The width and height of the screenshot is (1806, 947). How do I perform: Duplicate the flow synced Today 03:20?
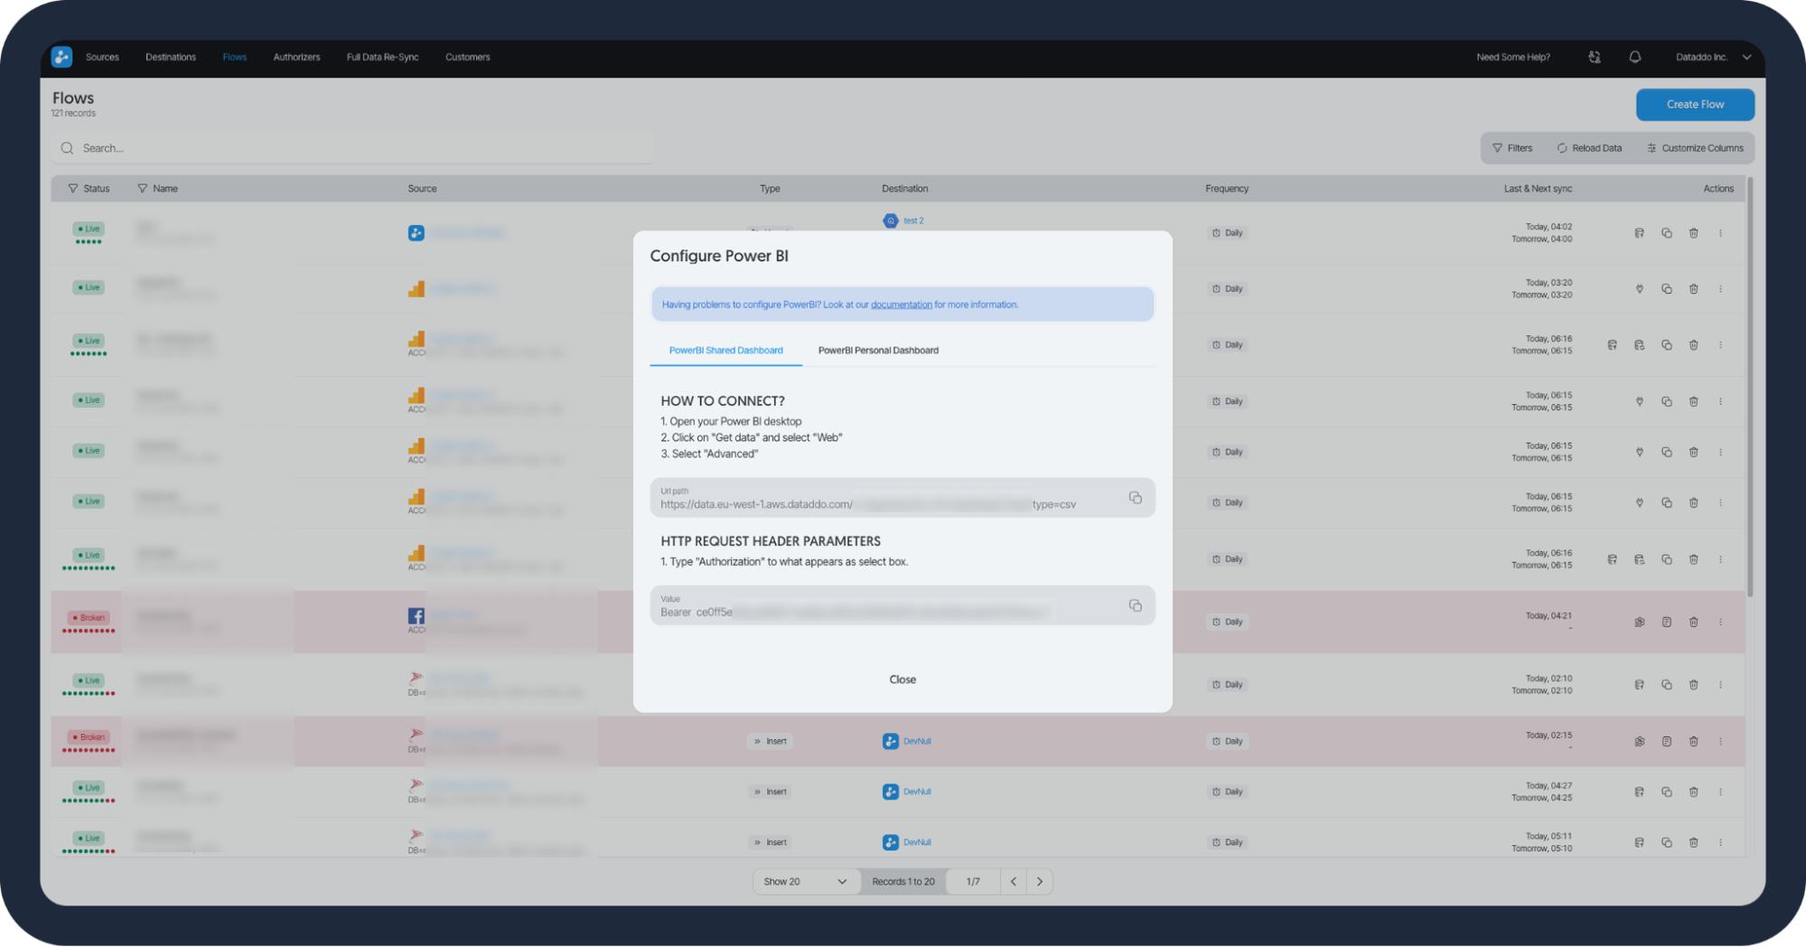[1666, 289]
